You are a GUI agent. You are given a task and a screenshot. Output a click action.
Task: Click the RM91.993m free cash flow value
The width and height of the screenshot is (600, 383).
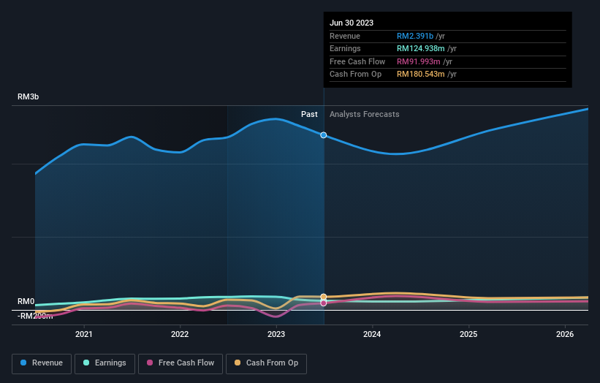(x=419, y=61)
